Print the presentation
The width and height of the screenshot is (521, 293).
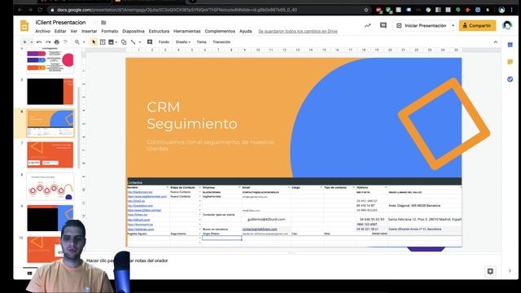point(57,42)
